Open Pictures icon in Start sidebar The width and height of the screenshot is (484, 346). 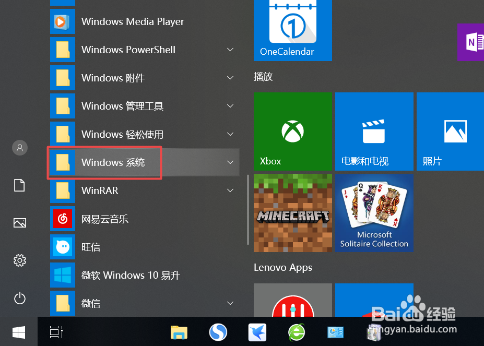click(x=20, y=223)
